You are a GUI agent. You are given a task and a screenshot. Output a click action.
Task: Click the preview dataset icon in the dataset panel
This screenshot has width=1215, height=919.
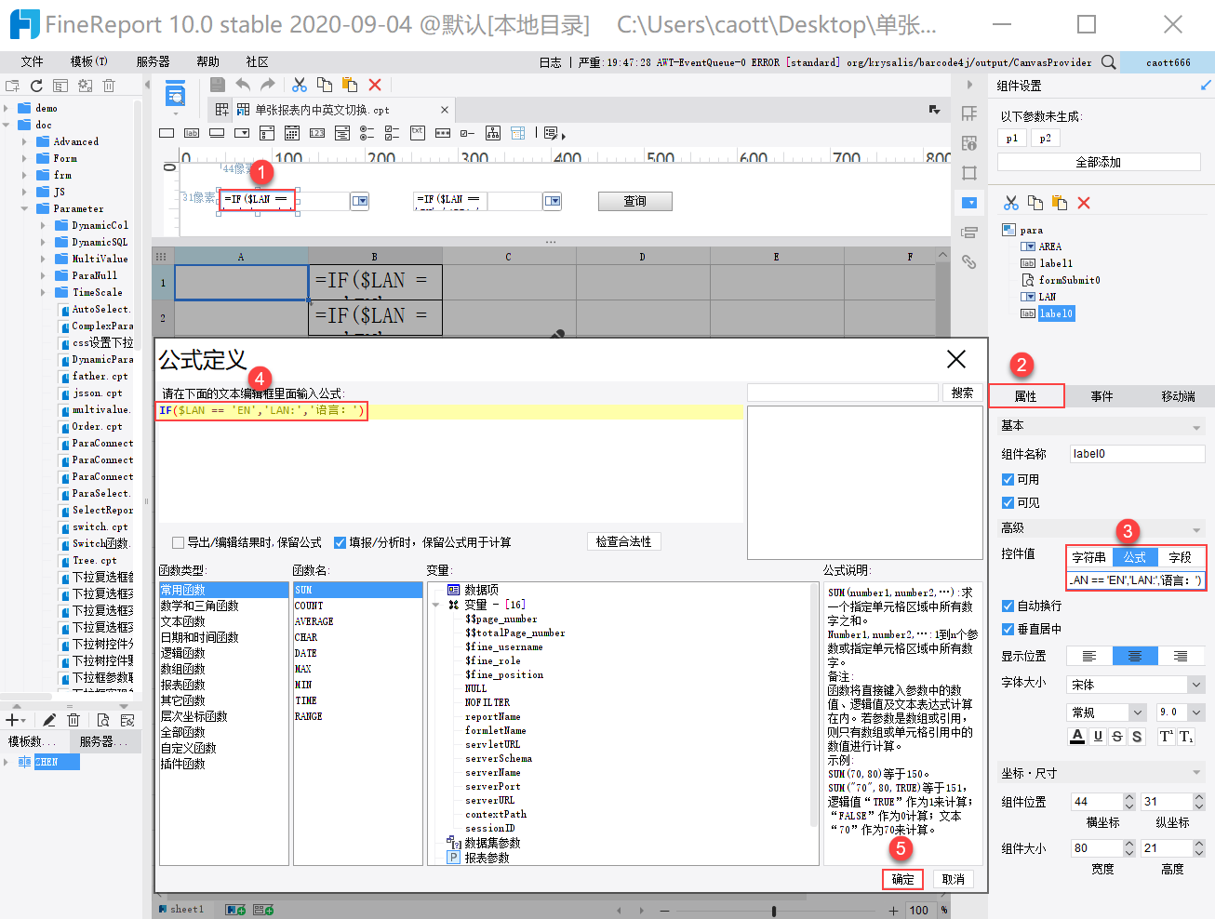coord(103,720)
